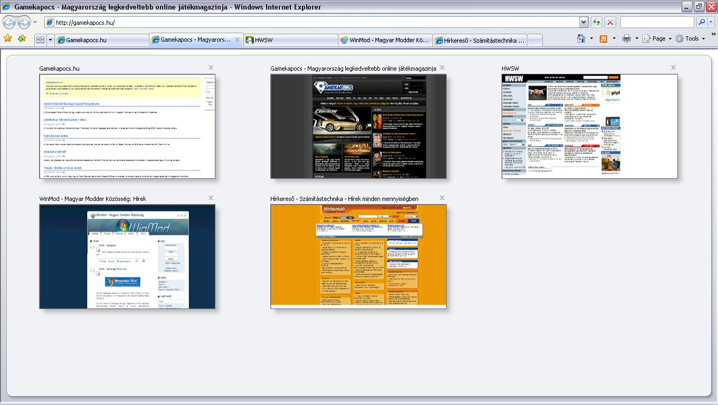Click 'Gamekapocs - Magyarország legkedveltebb online játékmagazinja' preview title
The width and height of the screenshot is (718, 405).
point(353,69)
